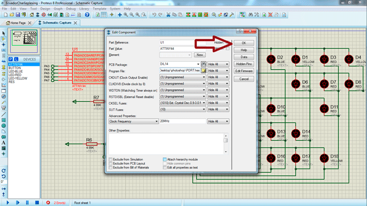Click the Other Properties scrollbar
The height and width of the screenshot is (206, 367).
click(226, 143)
